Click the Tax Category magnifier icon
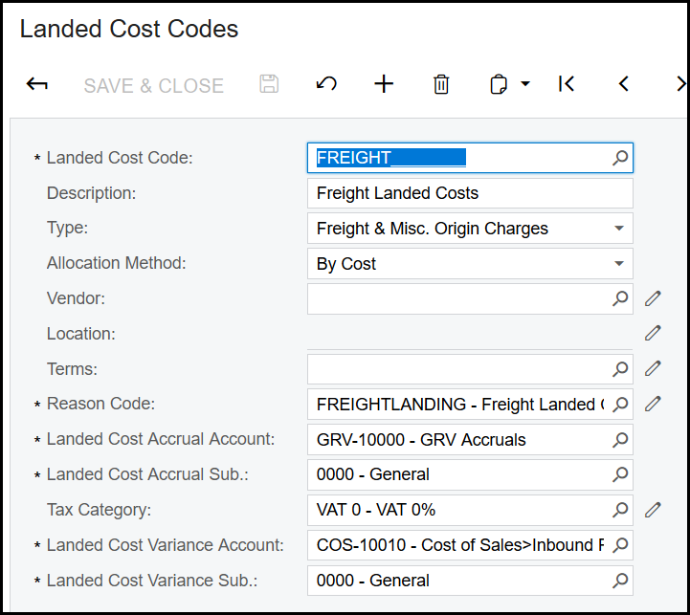 (620, 510)
